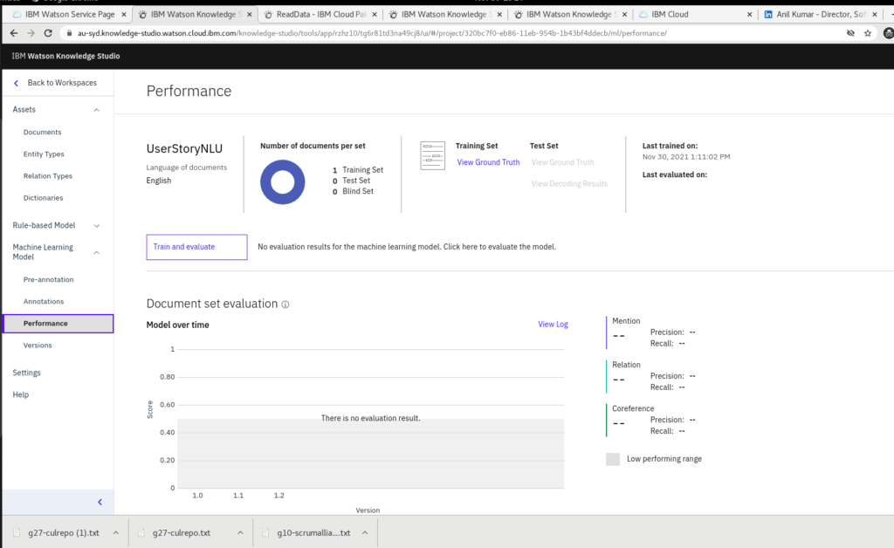Click the browser back arrow icon

[x=14, y=32]
